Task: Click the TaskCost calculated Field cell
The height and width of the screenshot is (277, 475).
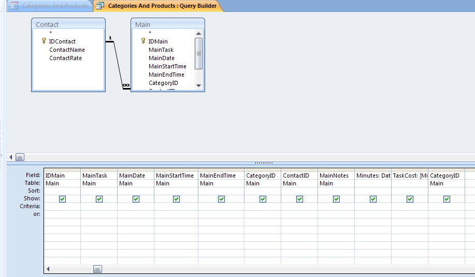Action: coord(410,176)
